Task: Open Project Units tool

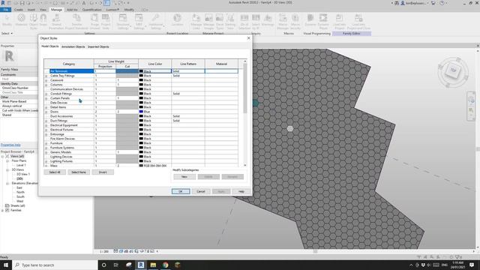Action: (106, 21)
